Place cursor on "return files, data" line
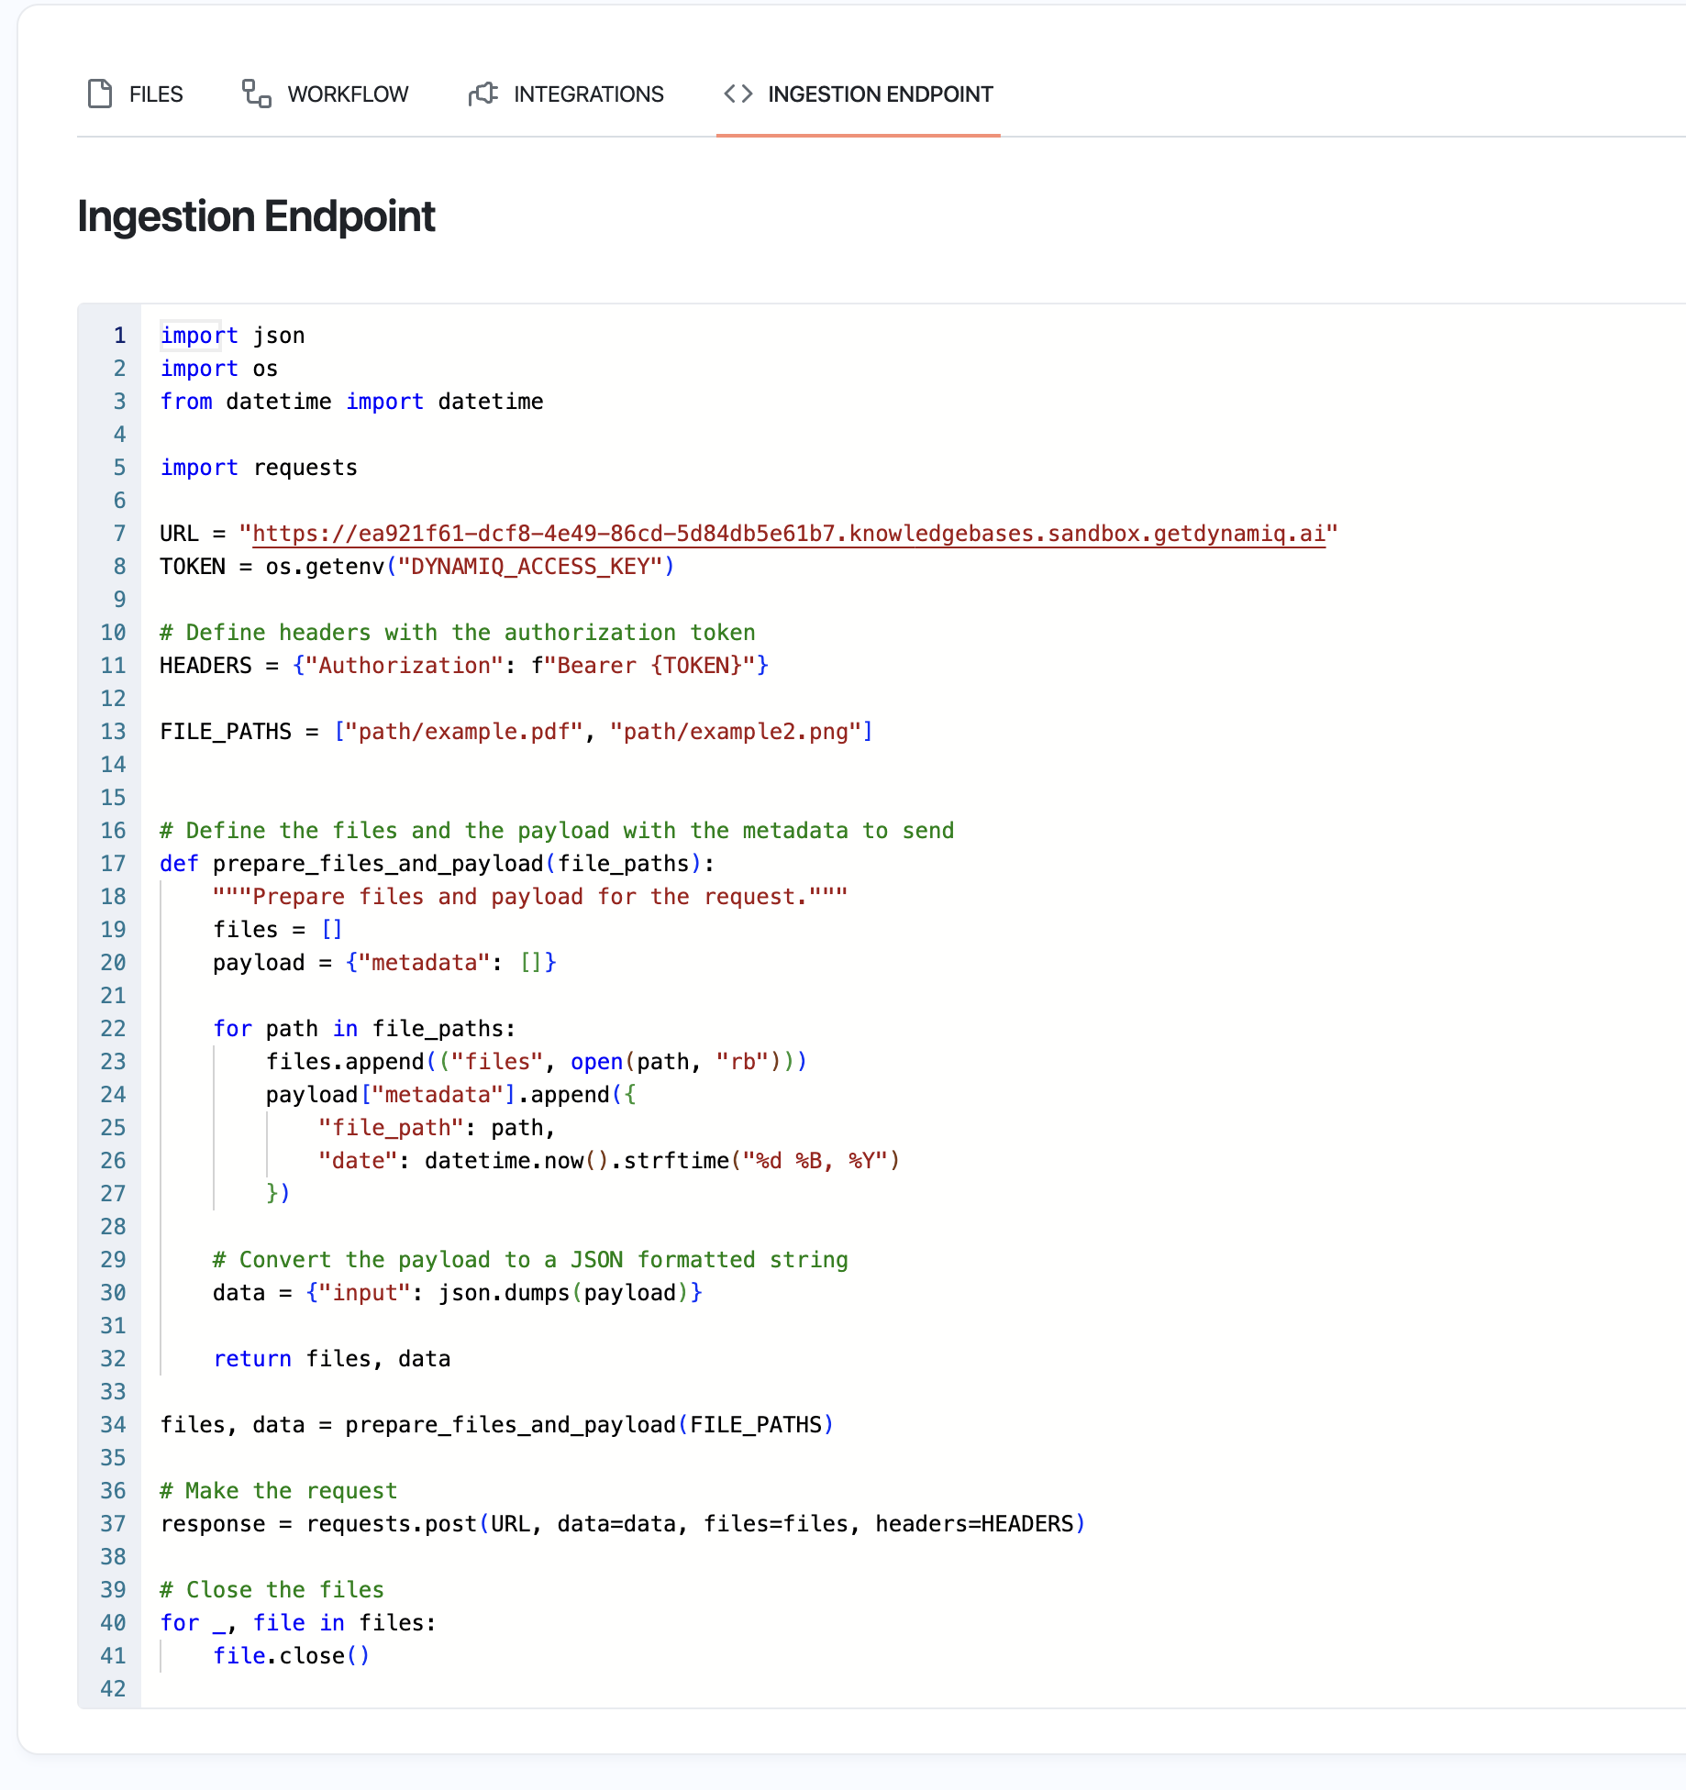 click(x=331, y=1359)
